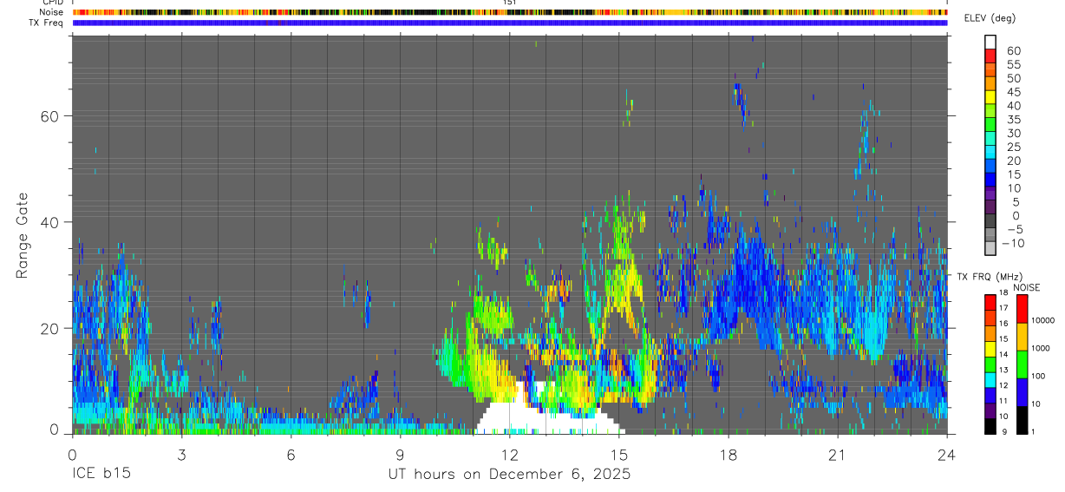This screenshot has height=492, width=1065.
Task: Pick the blue 10–15 ELEV color segment
Action: click(990, 178)
